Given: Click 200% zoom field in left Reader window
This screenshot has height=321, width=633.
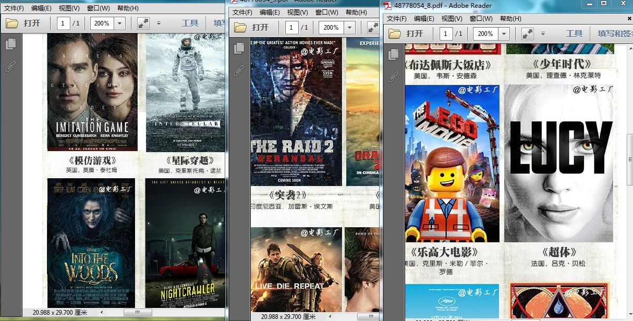Looking at the screenshot, I should [x=102, y=23].
